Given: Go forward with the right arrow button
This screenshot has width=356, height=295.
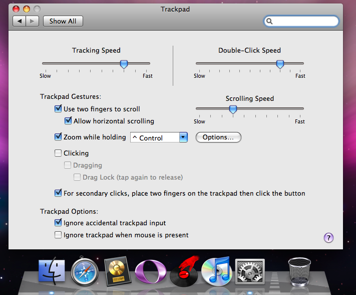Looking at the screenshot, I should point(32,21).
